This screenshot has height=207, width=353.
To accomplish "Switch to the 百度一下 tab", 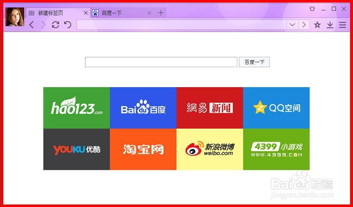I will [x=123, y=13].
